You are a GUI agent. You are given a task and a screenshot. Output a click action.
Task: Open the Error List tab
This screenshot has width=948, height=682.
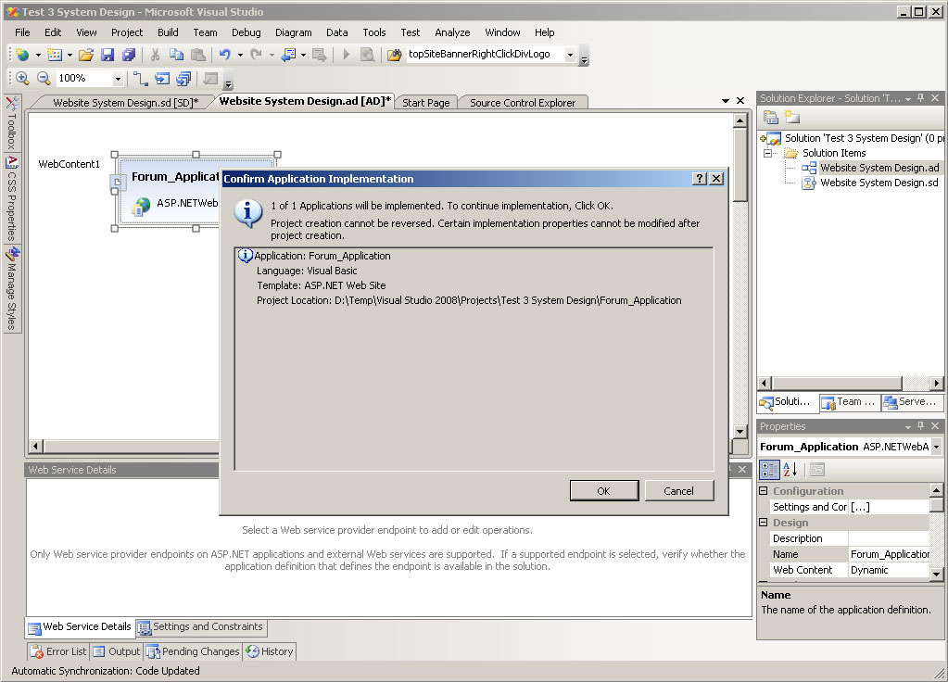pos(58,651)
